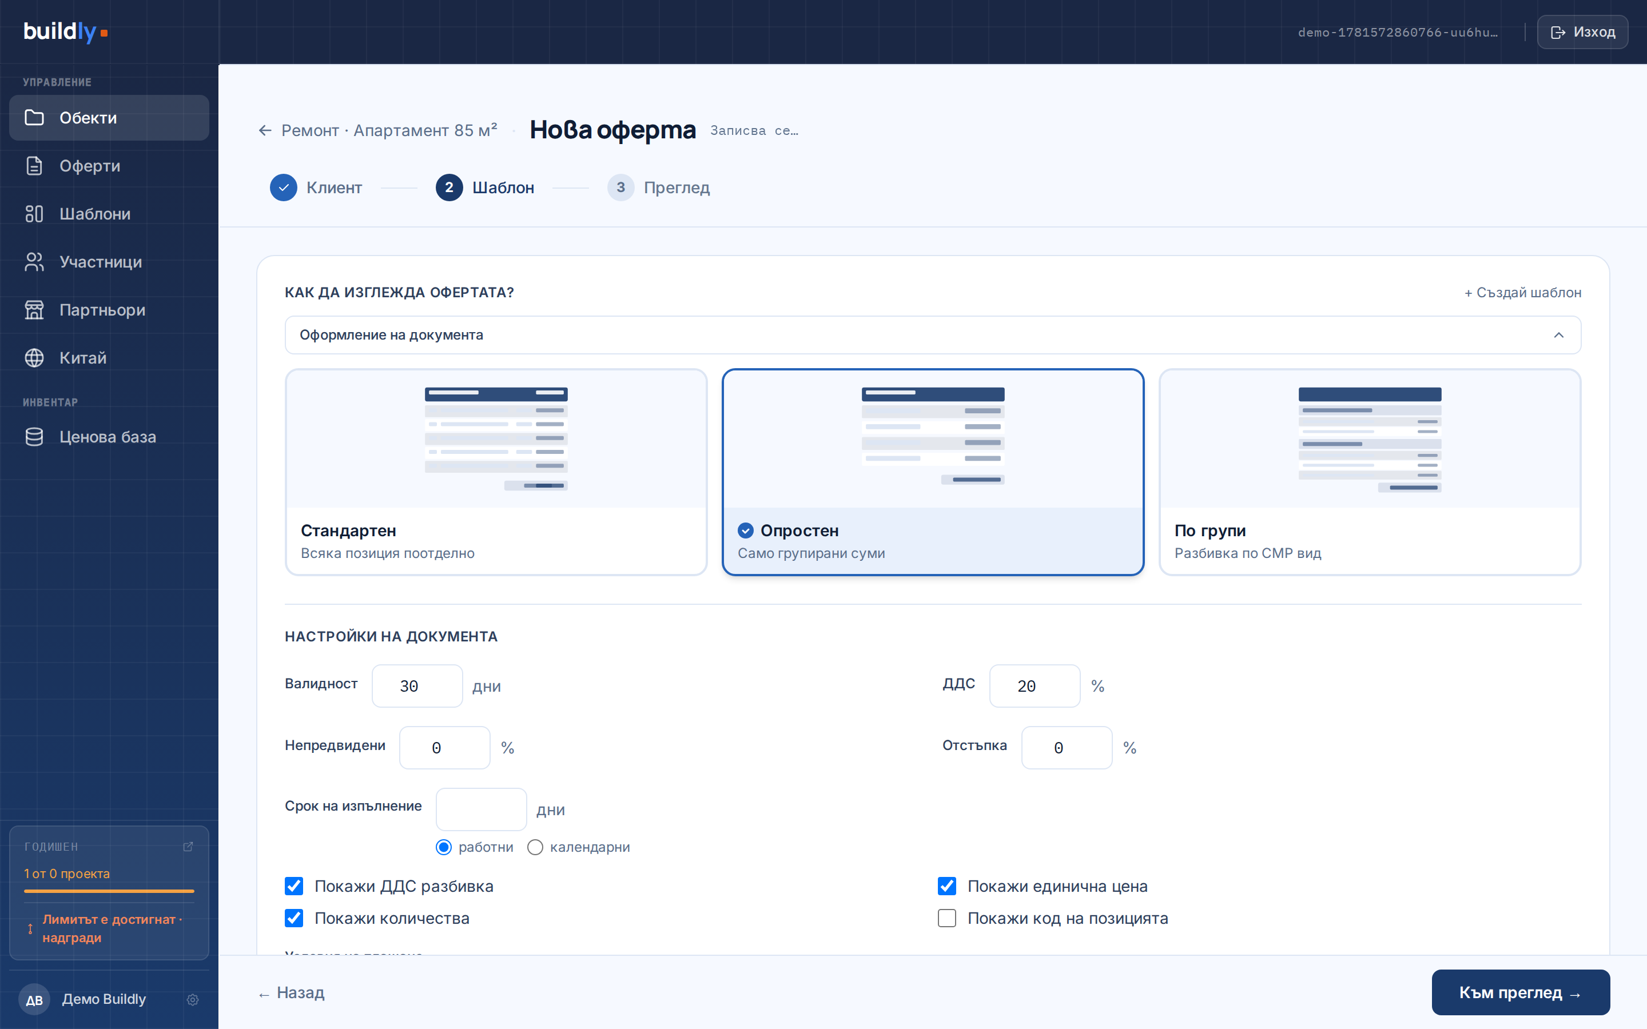Open the Партньори store icon
Viewport: 1647px width, 1029px height.
tap(34, 310)
